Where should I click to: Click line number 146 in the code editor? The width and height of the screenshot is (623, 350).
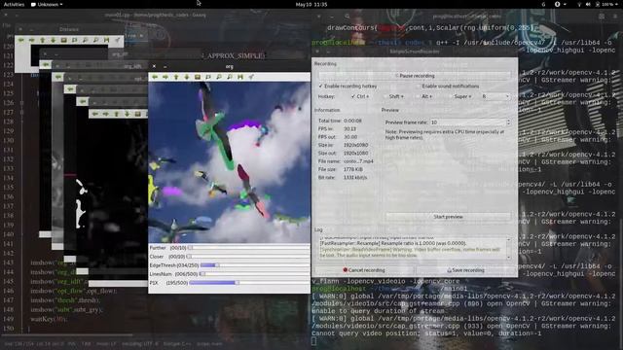[x=8, y=291]
